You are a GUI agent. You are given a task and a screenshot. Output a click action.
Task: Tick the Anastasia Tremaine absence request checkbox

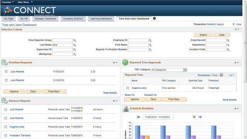click(6, 136)
